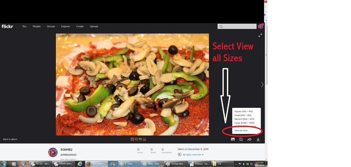Click the SQWIB2 profile avatar

[x=53, y=152]
